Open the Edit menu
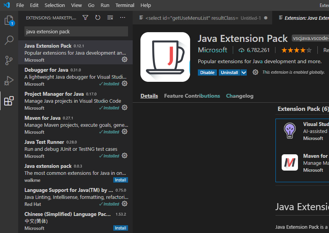Viewport: 329px width, 233px height. (x=34, y=5)
